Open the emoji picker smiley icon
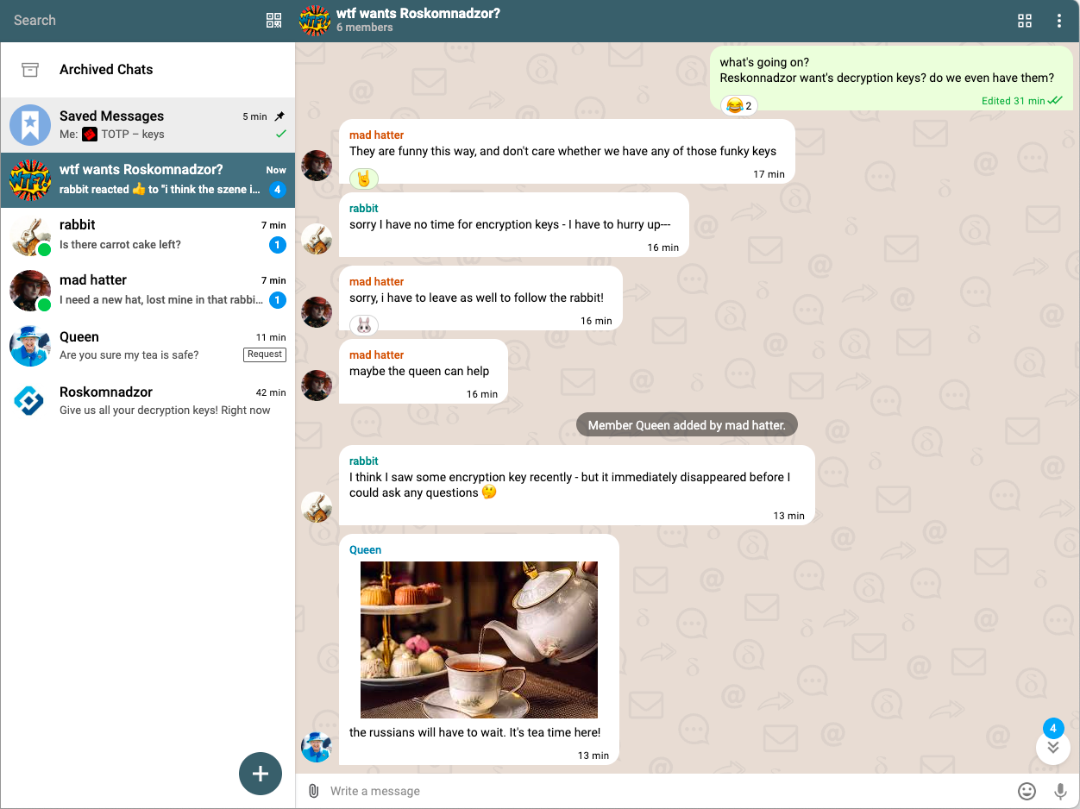The height and width of the screenshot is (809, 1080). 1027,791
